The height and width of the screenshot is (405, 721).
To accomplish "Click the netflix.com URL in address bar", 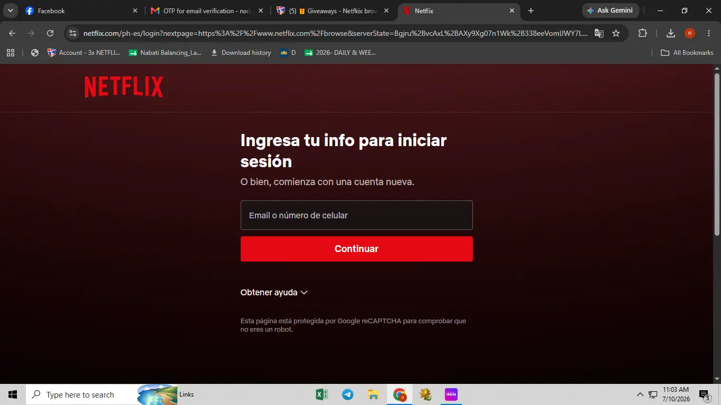I will tap(335, 33).
